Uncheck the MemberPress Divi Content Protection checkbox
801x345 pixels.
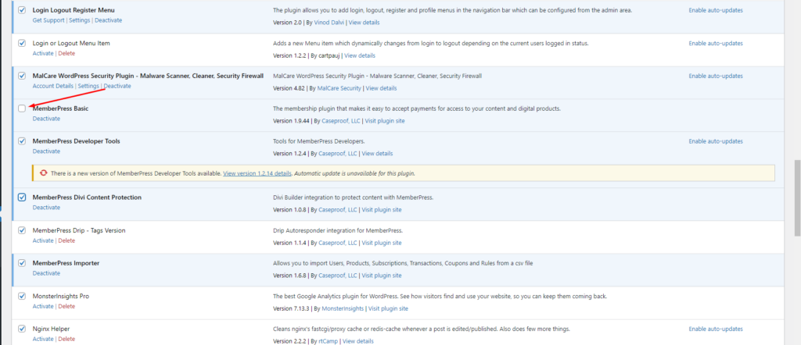point(22,197)
